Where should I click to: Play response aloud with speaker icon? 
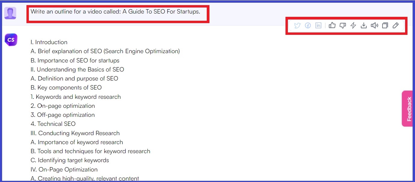tap(374, 26)
